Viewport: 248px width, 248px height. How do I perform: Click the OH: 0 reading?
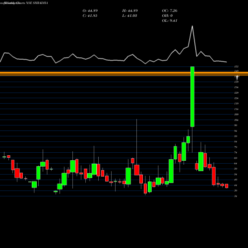point(167,16)
